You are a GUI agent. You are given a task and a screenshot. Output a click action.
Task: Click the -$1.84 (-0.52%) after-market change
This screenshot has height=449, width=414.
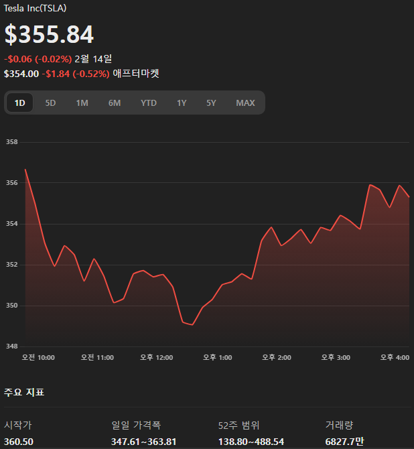(x=76, y=74)
